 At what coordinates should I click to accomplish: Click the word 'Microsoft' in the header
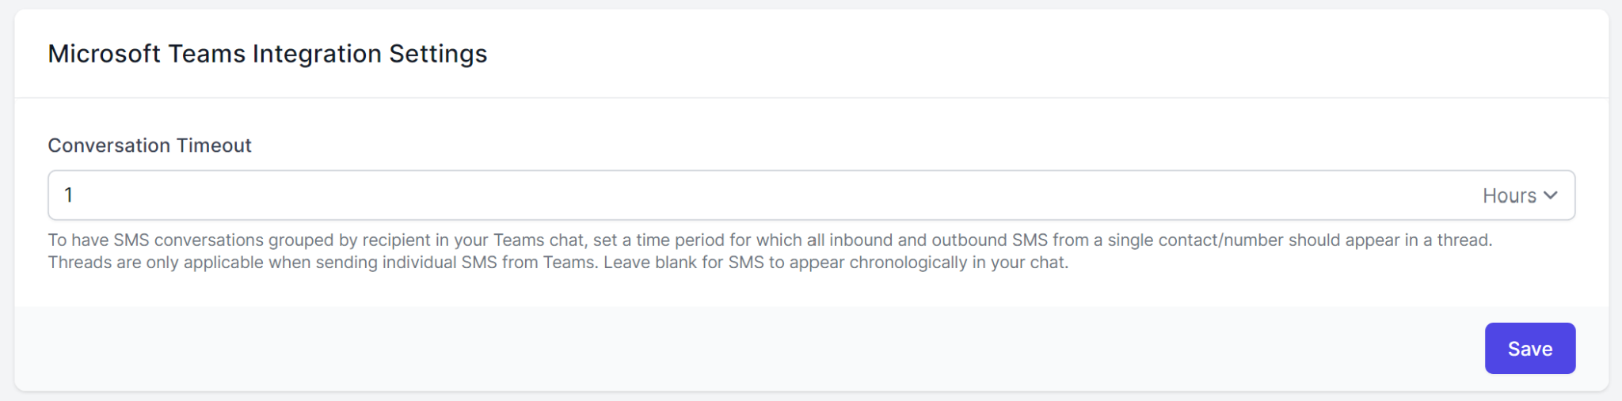(105, 54)
